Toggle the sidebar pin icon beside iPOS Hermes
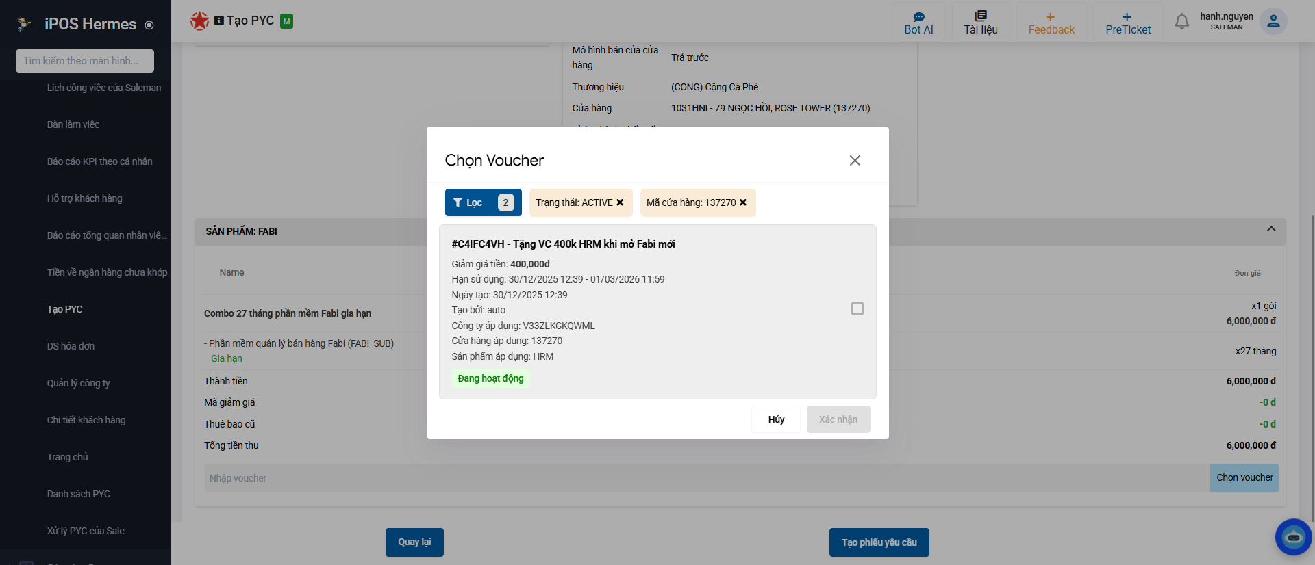Viewport: 1315px width, 565px height. tap(149, 25)
